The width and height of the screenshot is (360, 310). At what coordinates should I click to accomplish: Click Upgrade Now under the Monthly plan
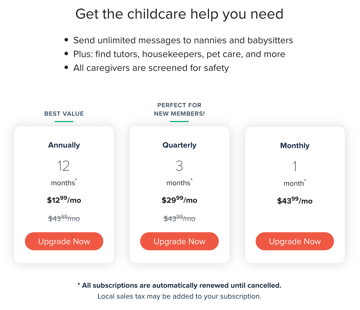[x=295, y=241]
